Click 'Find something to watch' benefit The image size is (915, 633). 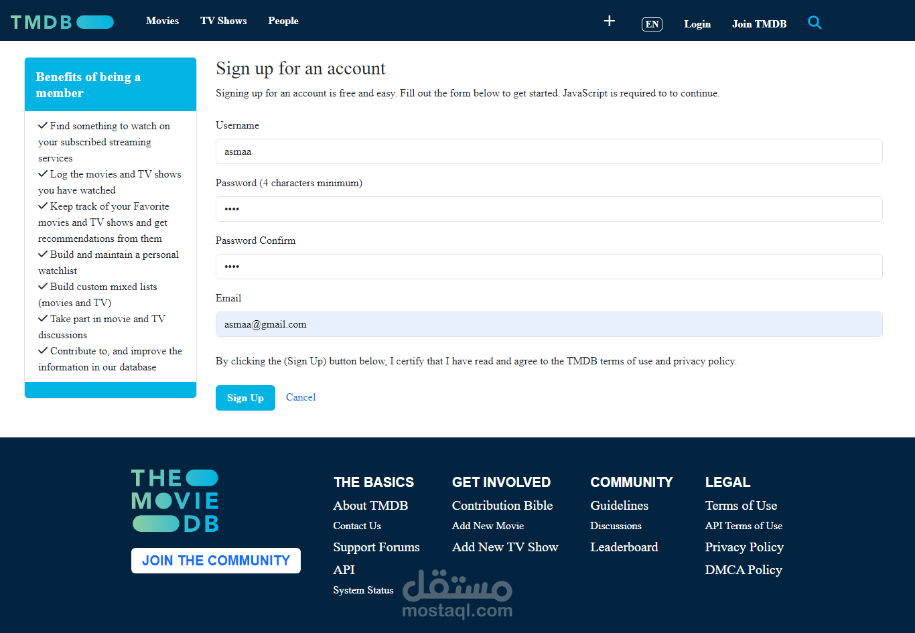(x=104, y=142)
